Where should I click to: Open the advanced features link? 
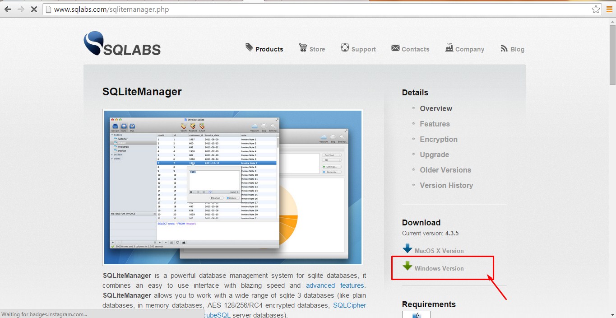coord(336,285)
